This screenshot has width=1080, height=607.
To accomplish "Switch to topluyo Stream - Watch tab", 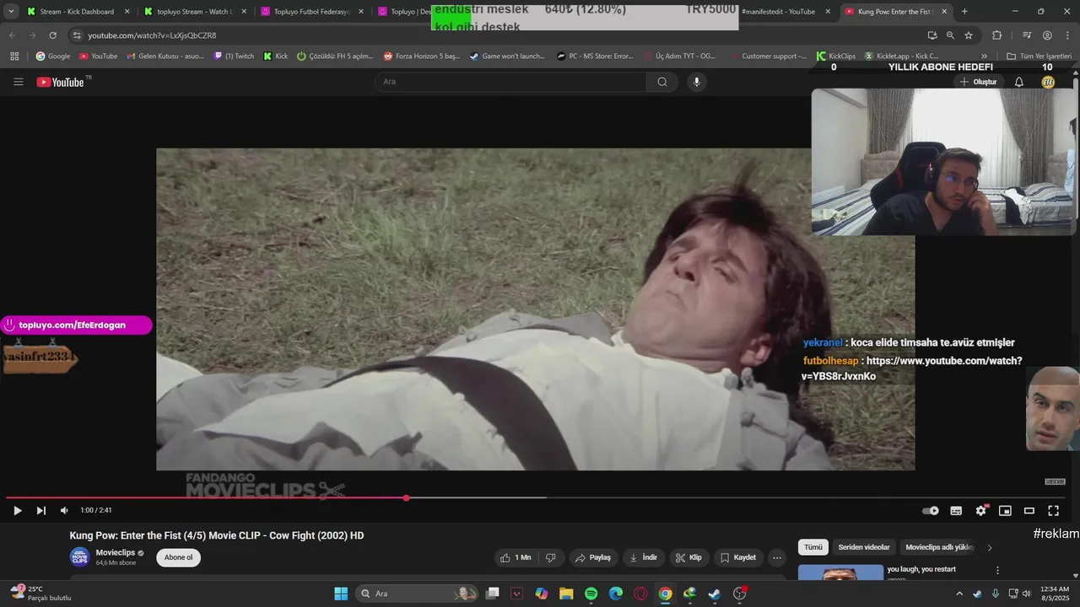I will point(193,12).
